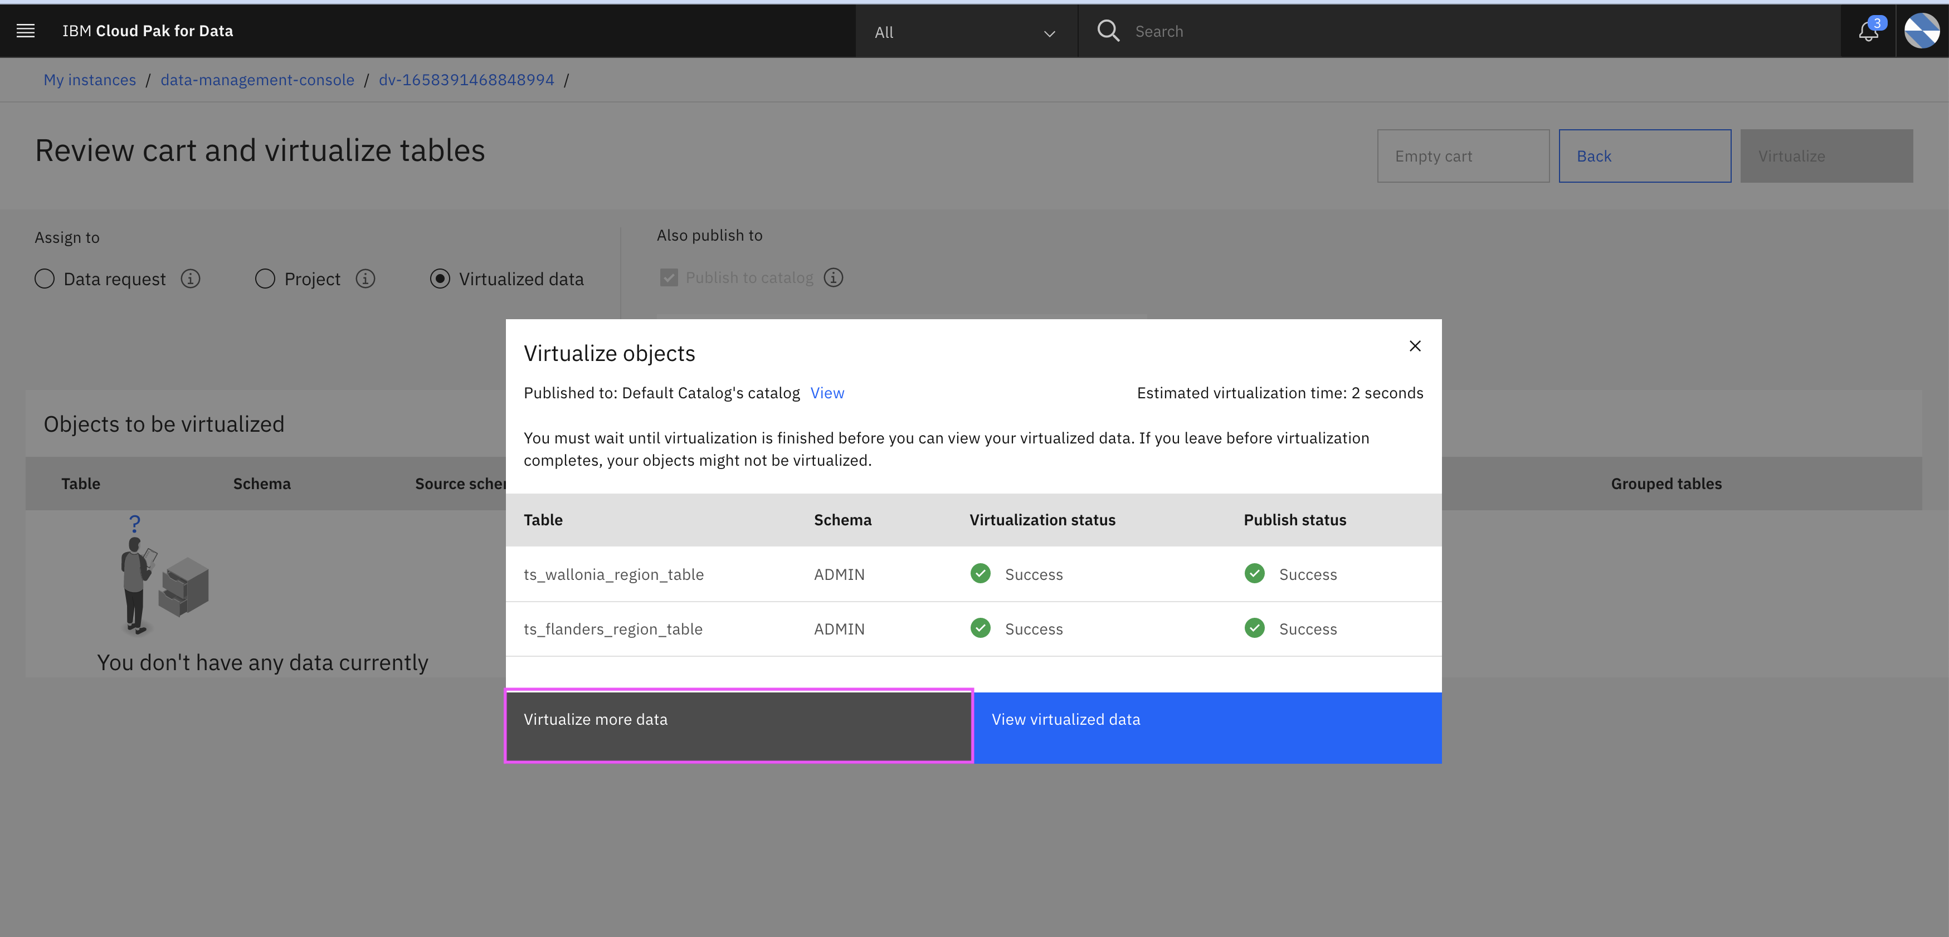Click View virtualized data button
Image resolution: width=1949 pixels, height=937 pixels.
(1207, 727)
